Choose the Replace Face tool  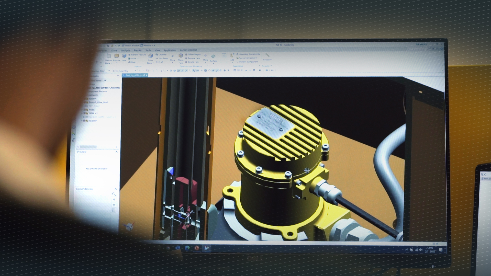[x=193, y=58]
